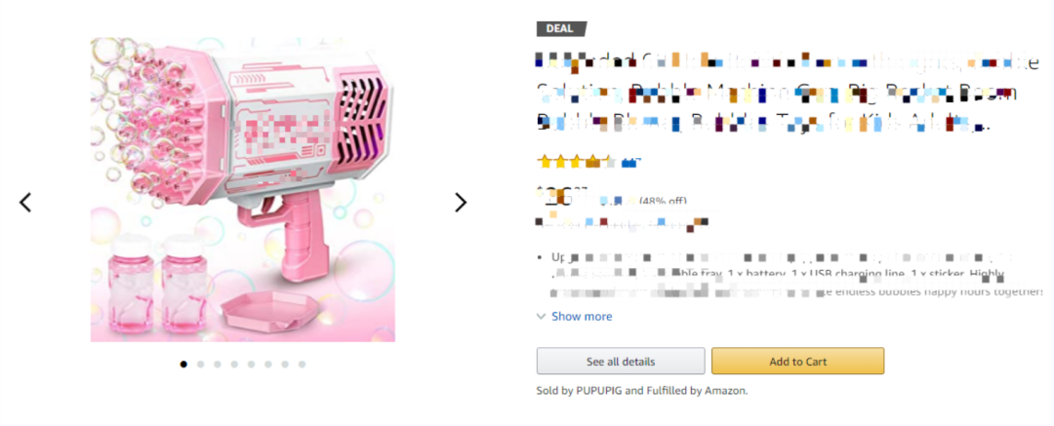Image resolution: width=1054 pixels, height=426 pixels.
Task: Add the bubble gun to cart
Action: pos(797,362)
